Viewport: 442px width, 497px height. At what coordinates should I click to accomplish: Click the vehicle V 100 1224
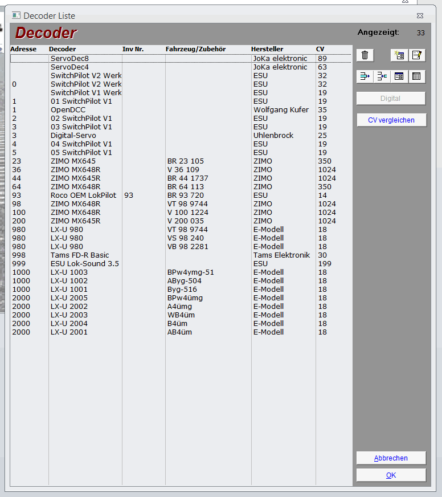coord(188,213)
